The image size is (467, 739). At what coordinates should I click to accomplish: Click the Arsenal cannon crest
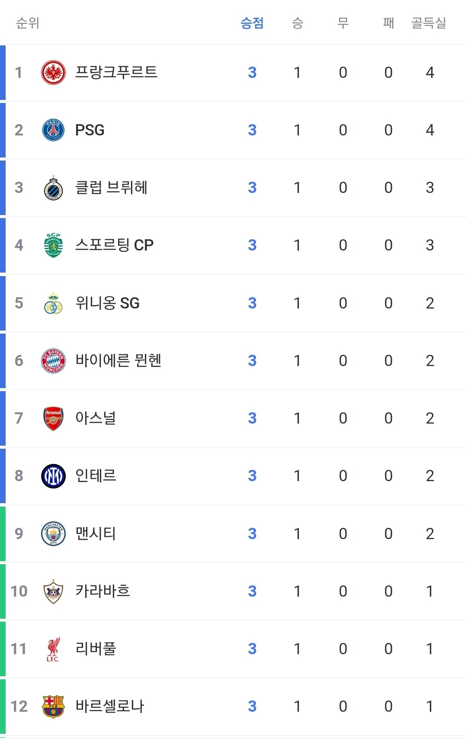tap(53, 418)
